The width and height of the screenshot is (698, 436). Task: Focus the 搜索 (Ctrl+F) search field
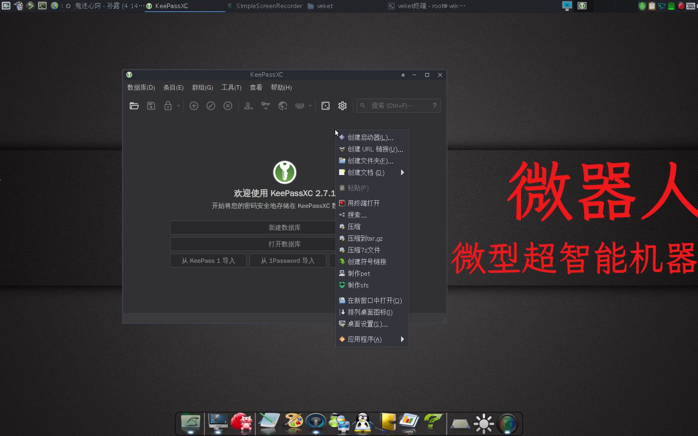pyautogui.click(x=398, y=106)
